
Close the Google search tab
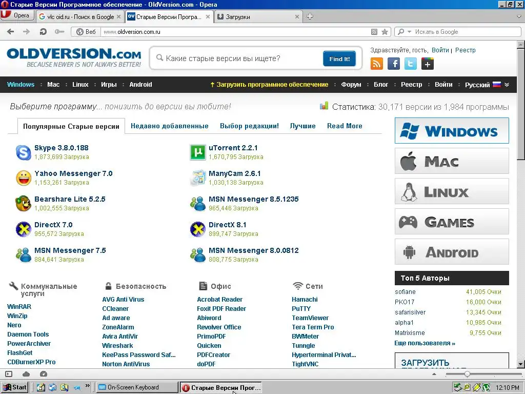click(118, 17)
